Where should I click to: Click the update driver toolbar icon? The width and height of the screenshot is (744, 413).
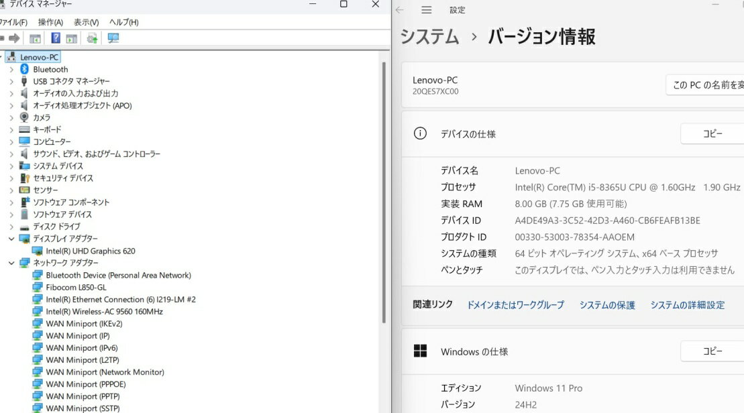pos(92,38)
